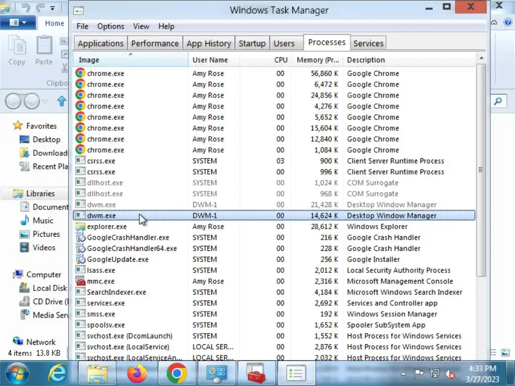
Task: Open Google Chrome taskbar icon
Action: pyautogui.click(x=177, y=373)
